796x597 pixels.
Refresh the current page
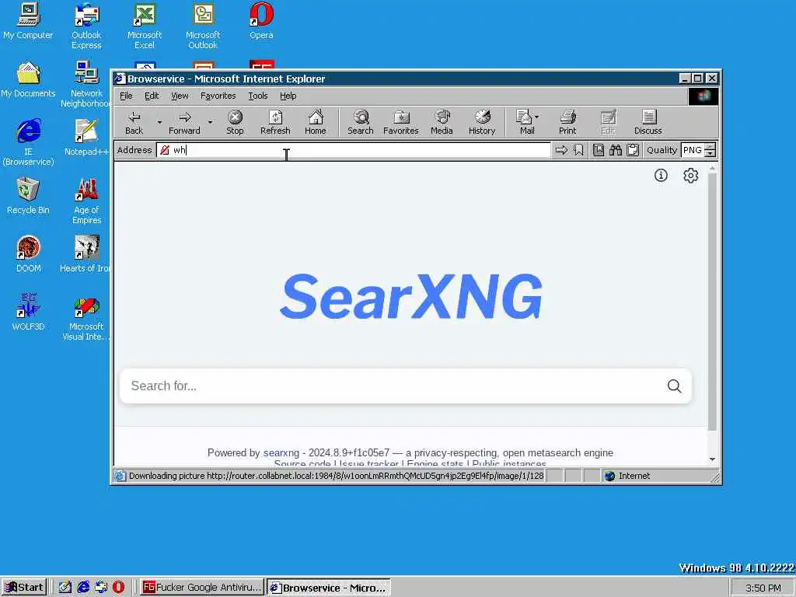point(275,122)
